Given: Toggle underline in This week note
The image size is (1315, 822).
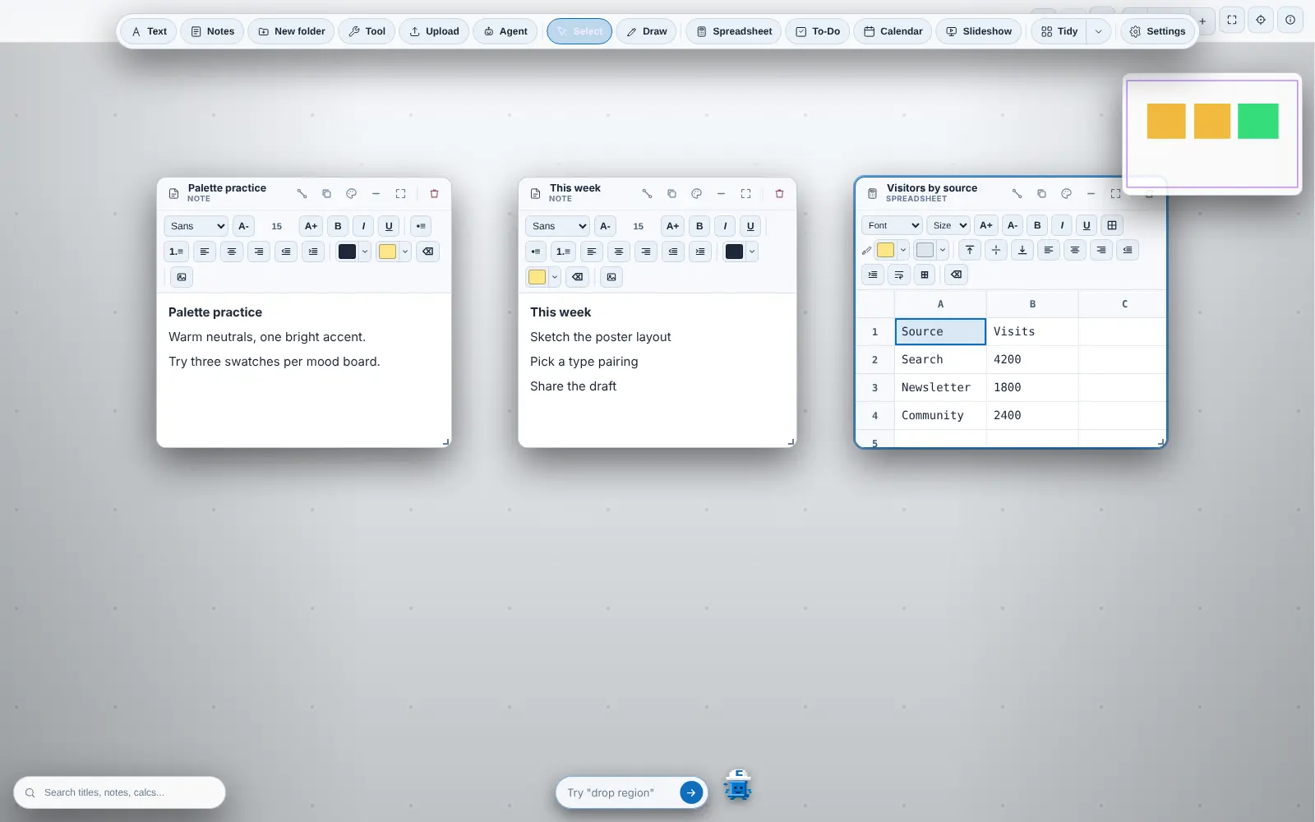Looking at the screenshot, I should point(750,226).
